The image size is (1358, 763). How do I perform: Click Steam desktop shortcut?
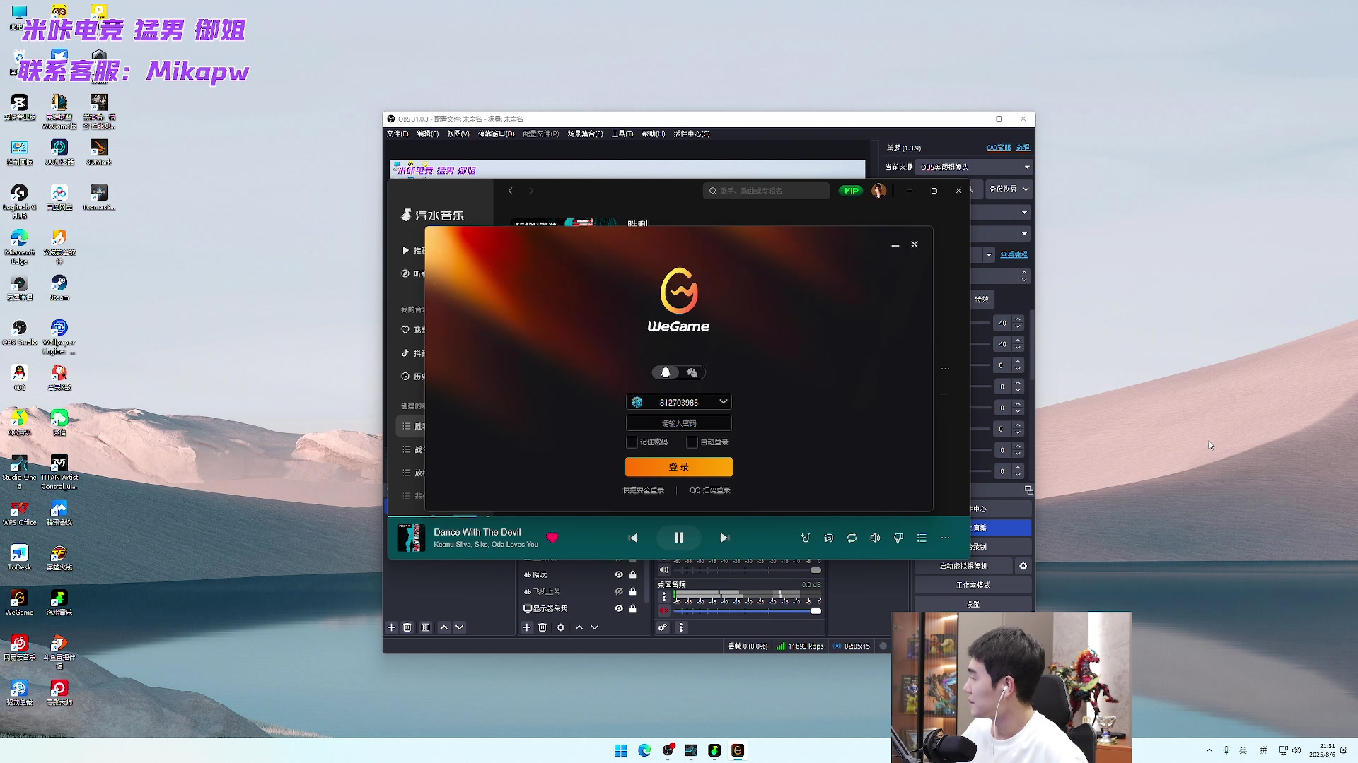coord(59,288)
